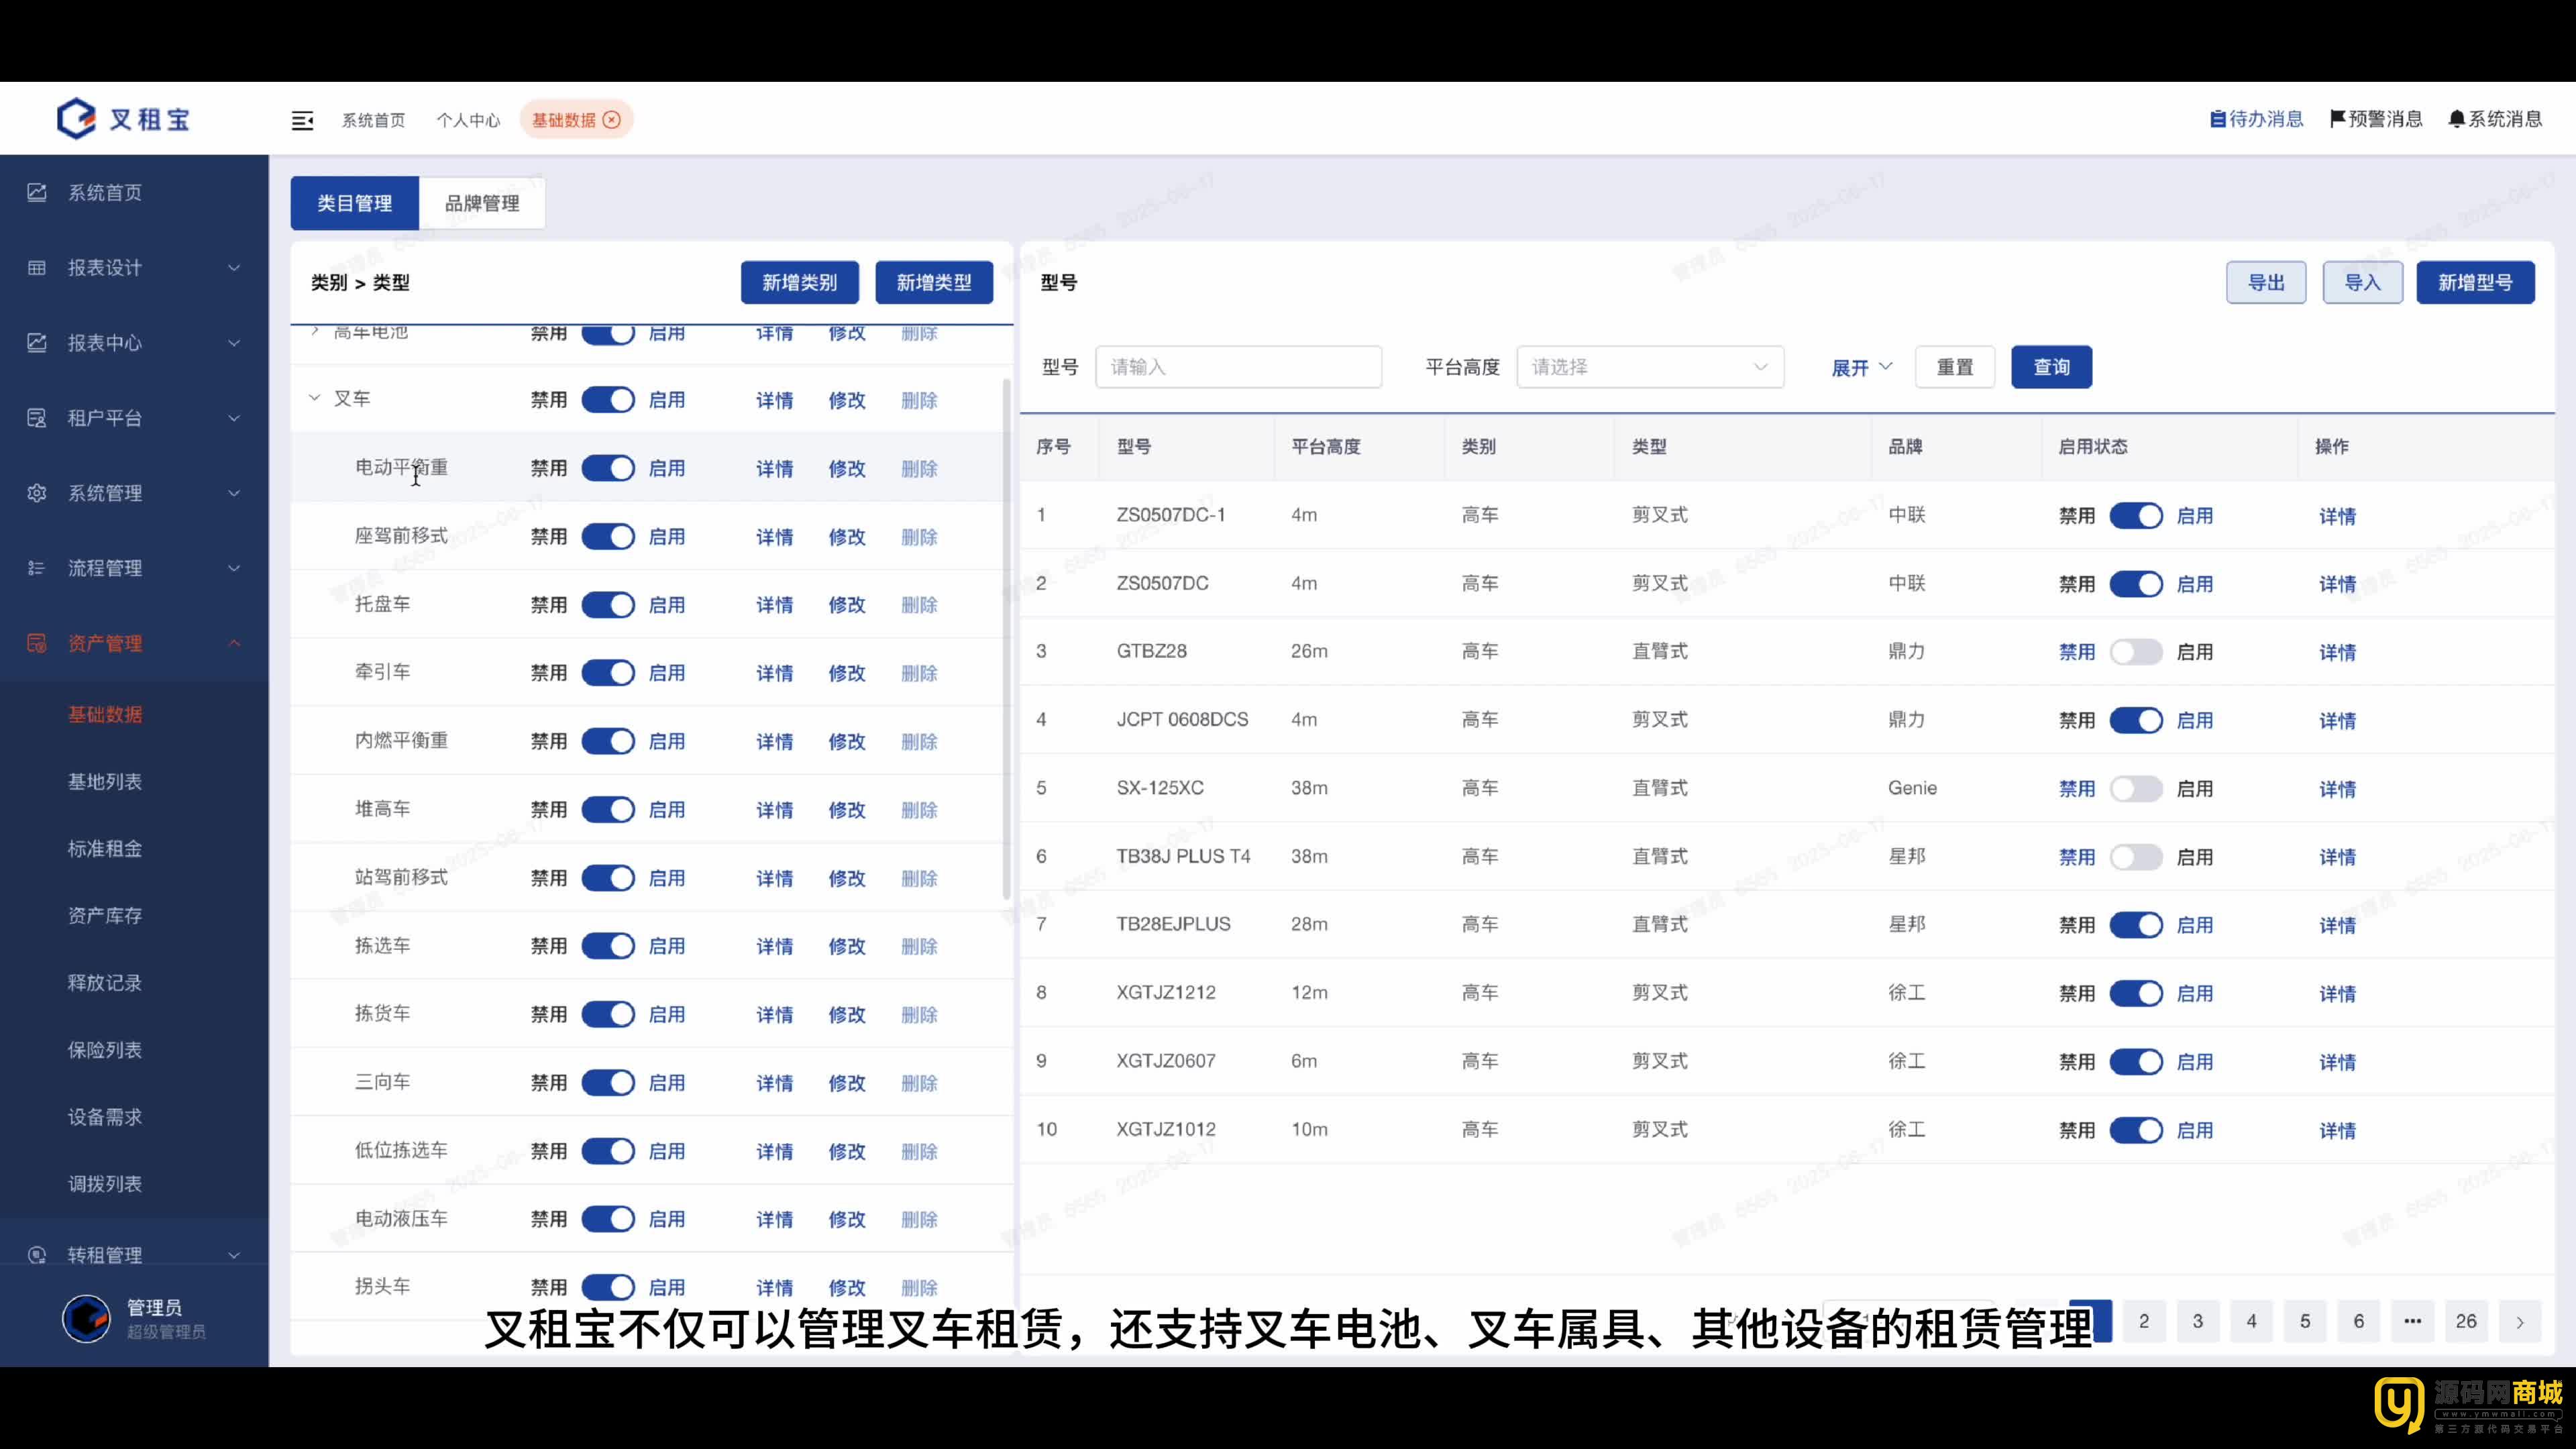Image resolution: width=2576 pixels, height=1449 pixels.
Task: Open 基地列表 in the sidebar menu
Action: coord(105,781)
